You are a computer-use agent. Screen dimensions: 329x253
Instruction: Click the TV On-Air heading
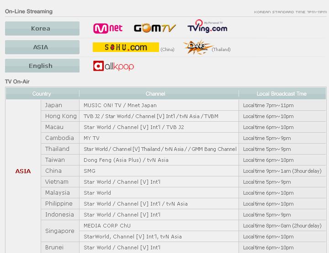coord(17,82)
